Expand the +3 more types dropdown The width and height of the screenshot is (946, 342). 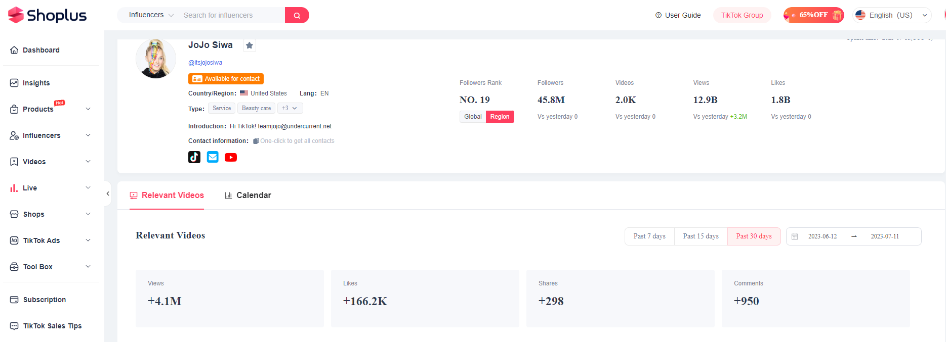click(x=290, y=108)
